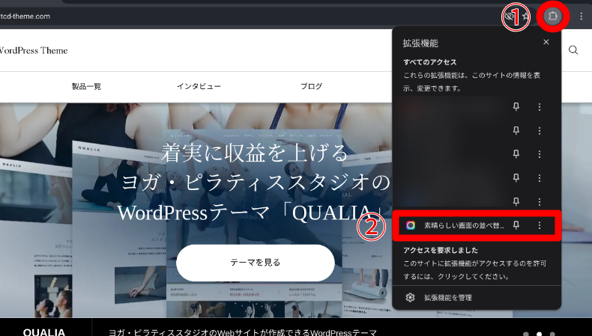Image resolution: width=592 pixels, height=336 pixels.
Task: Toggle pin on third blurred extension row
Action: tap(516, 154)
